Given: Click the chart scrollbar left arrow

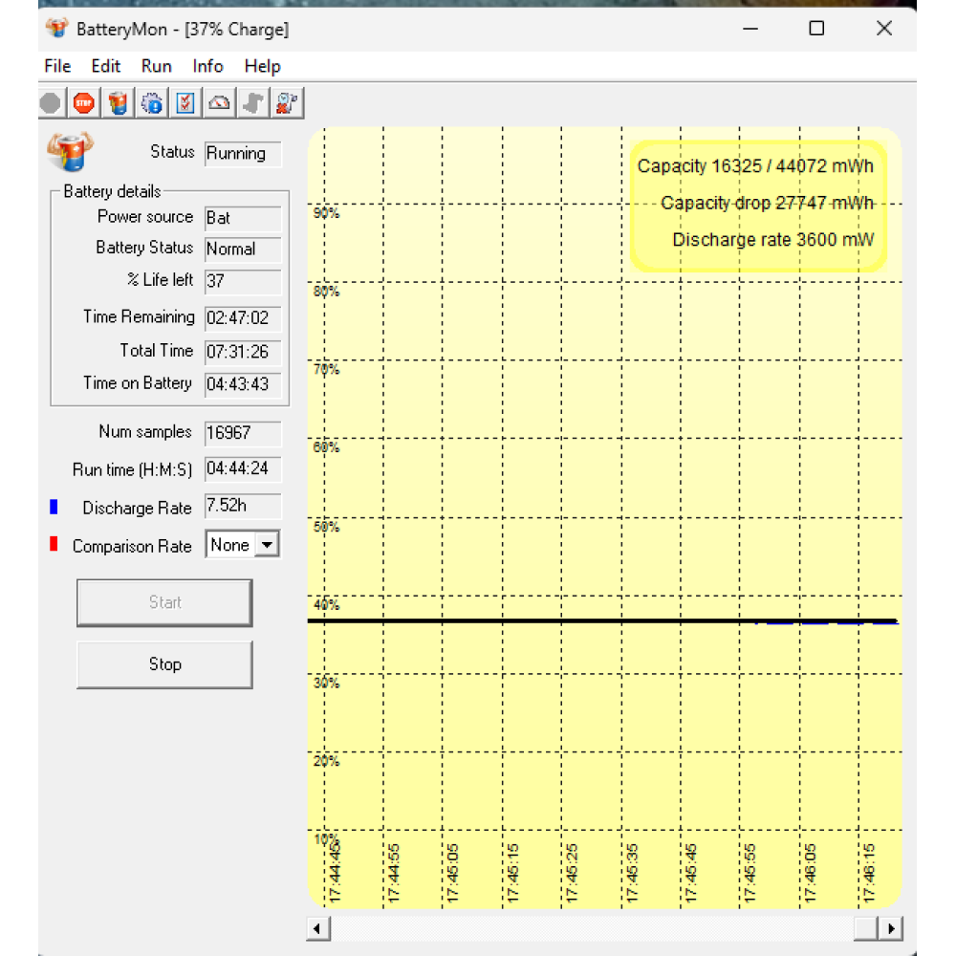Looking at the screenshot, I should [317, 928].
